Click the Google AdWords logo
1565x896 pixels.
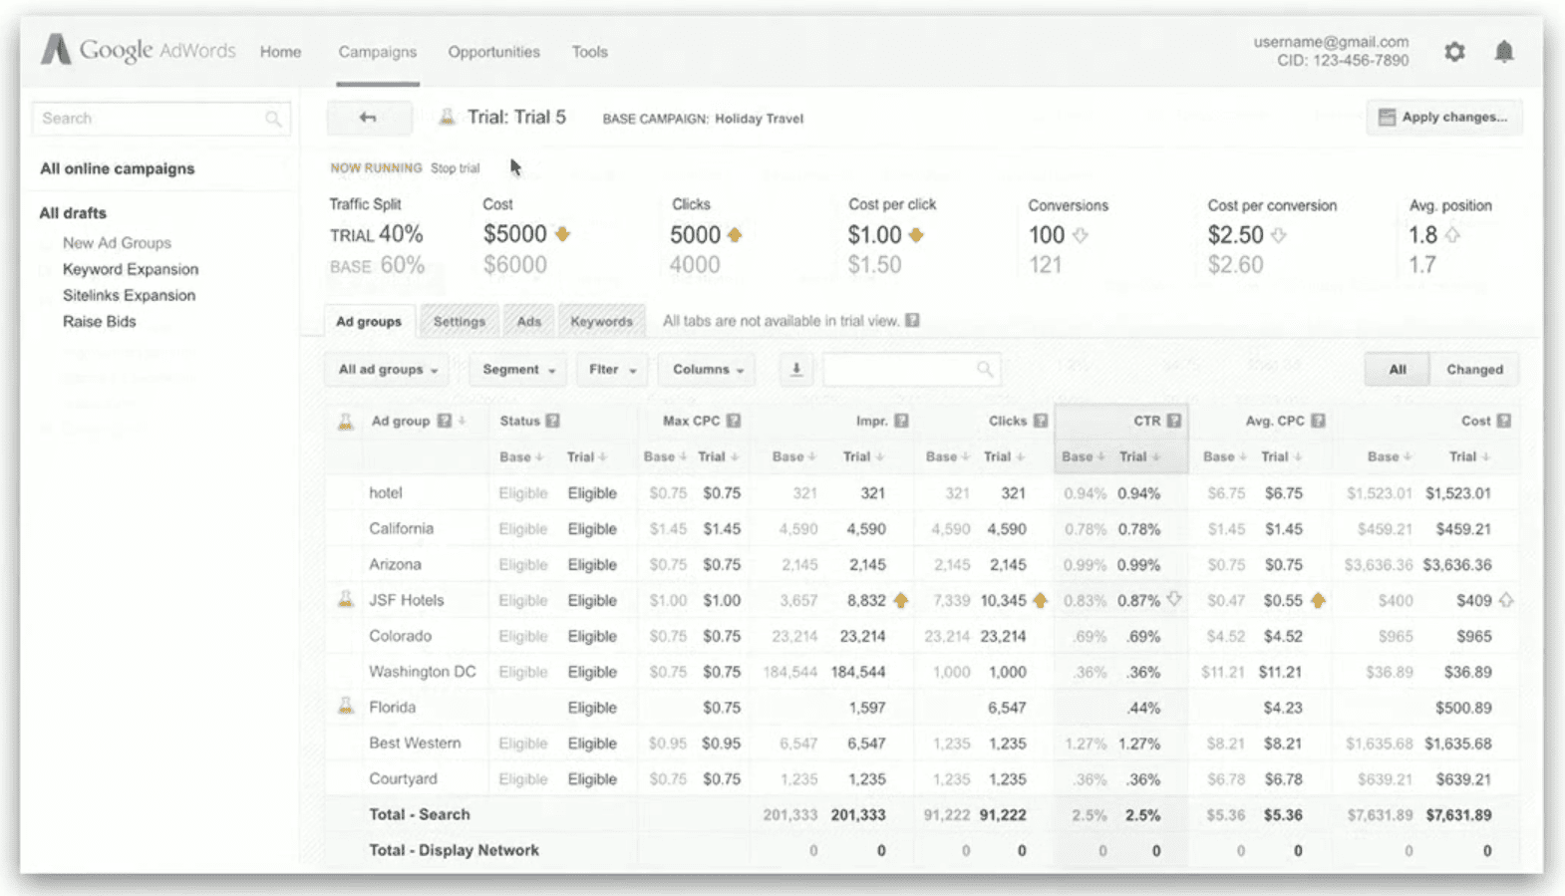[x=139, y=50]
